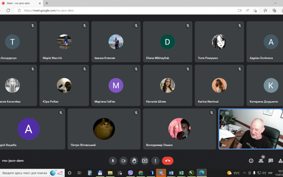283x177 pixels.
Task: Open Task View from the taskbar
Action: coord(79,173)
